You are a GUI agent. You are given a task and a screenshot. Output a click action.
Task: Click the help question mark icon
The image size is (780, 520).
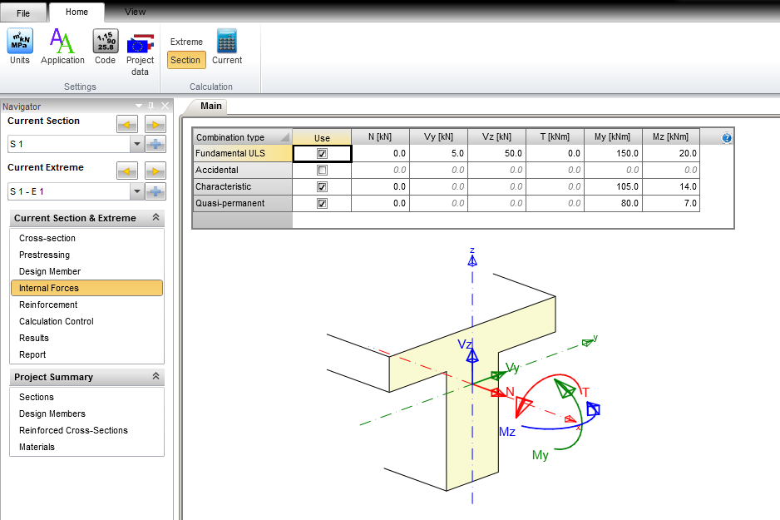coord(727,138)
